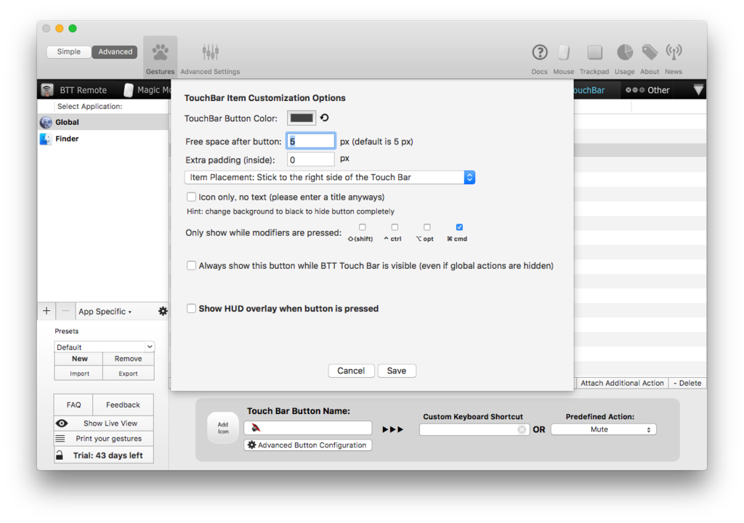The height and width of the screenshot is (523, 744).
Task: Expand the tab bar overflow triangle
Action: [698, 89]
